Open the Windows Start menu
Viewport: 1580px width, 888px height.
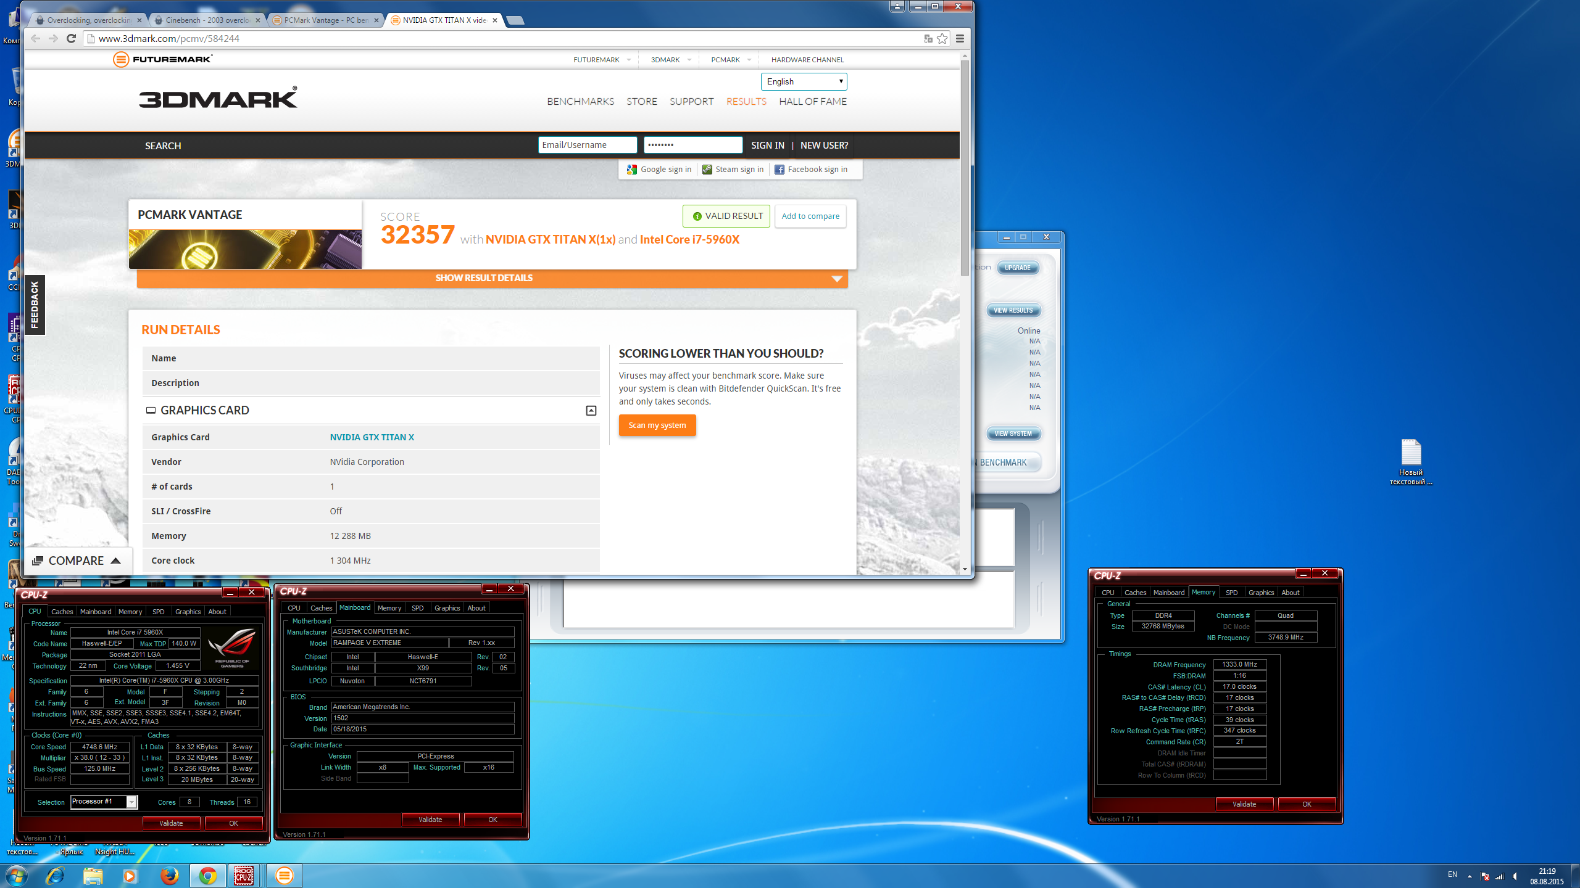(x=16, y=876)
